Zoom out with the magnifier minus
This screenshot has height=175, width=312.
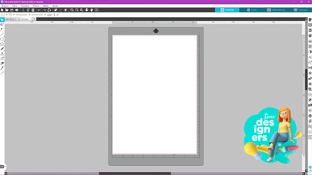pyautogui.click(x=77, y=10)
